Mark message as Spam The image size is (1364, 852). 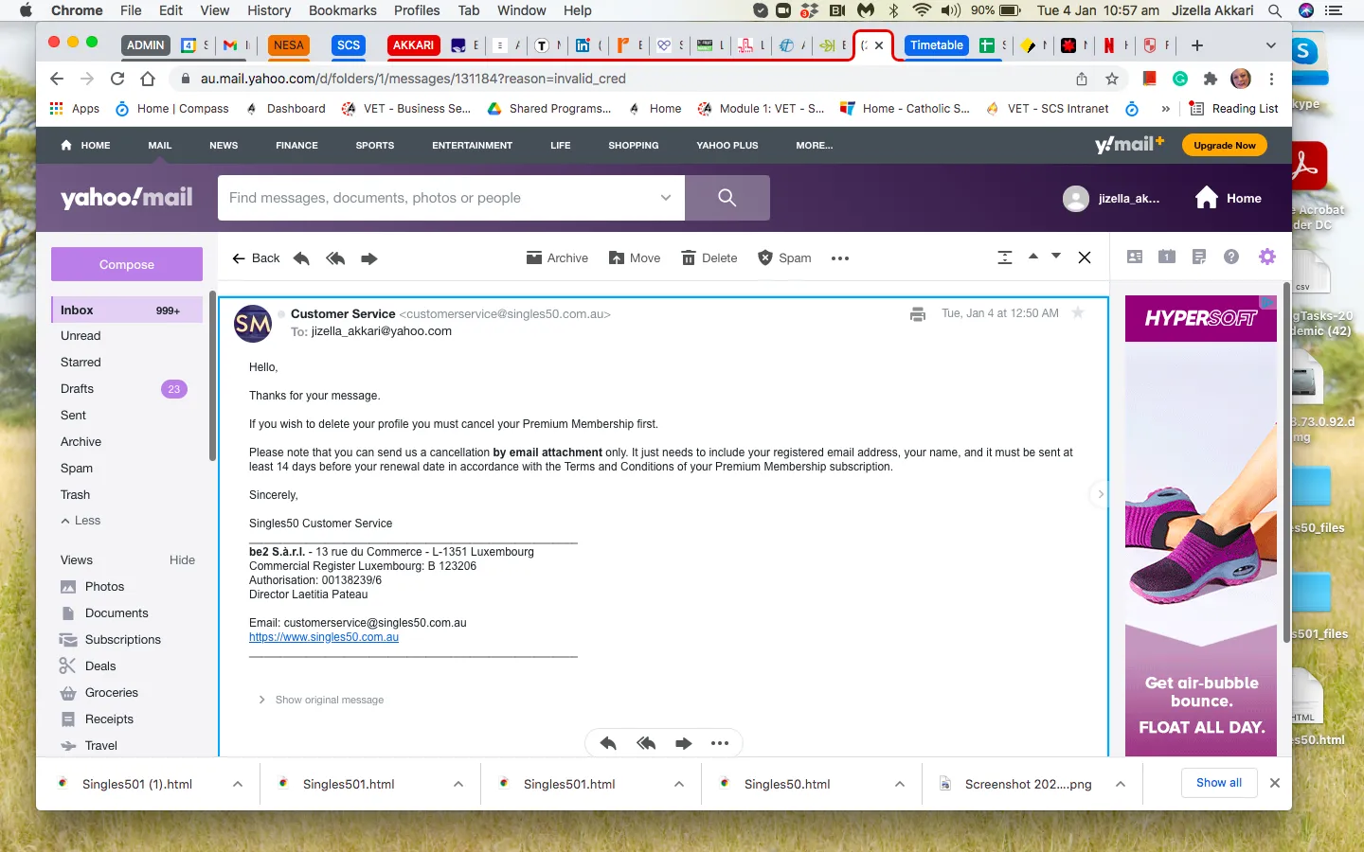(784, 258)
